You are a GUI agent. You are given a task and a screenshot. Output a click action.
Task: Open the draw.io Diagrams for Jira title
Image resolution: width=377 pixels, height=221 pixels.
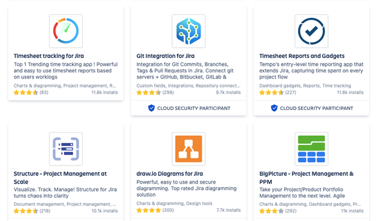tap(170, 174)
